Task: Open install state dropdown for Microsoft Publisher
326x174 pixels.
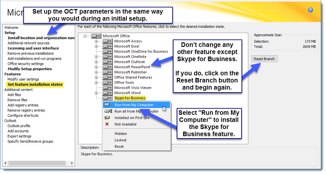Action: pyautogui.click(x=107, y=72)
